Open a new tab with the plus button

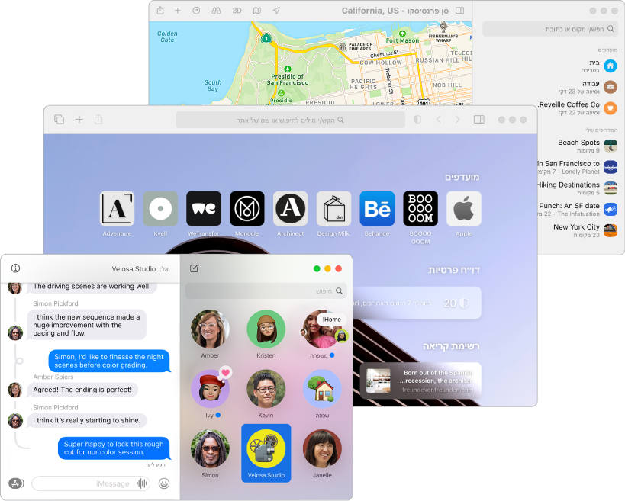coord(79,120)
